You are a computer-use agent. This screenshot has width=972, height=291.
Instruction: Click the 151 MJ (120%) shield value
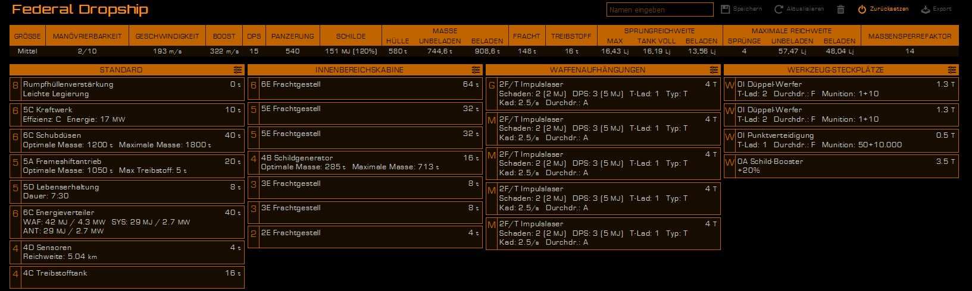351,52
